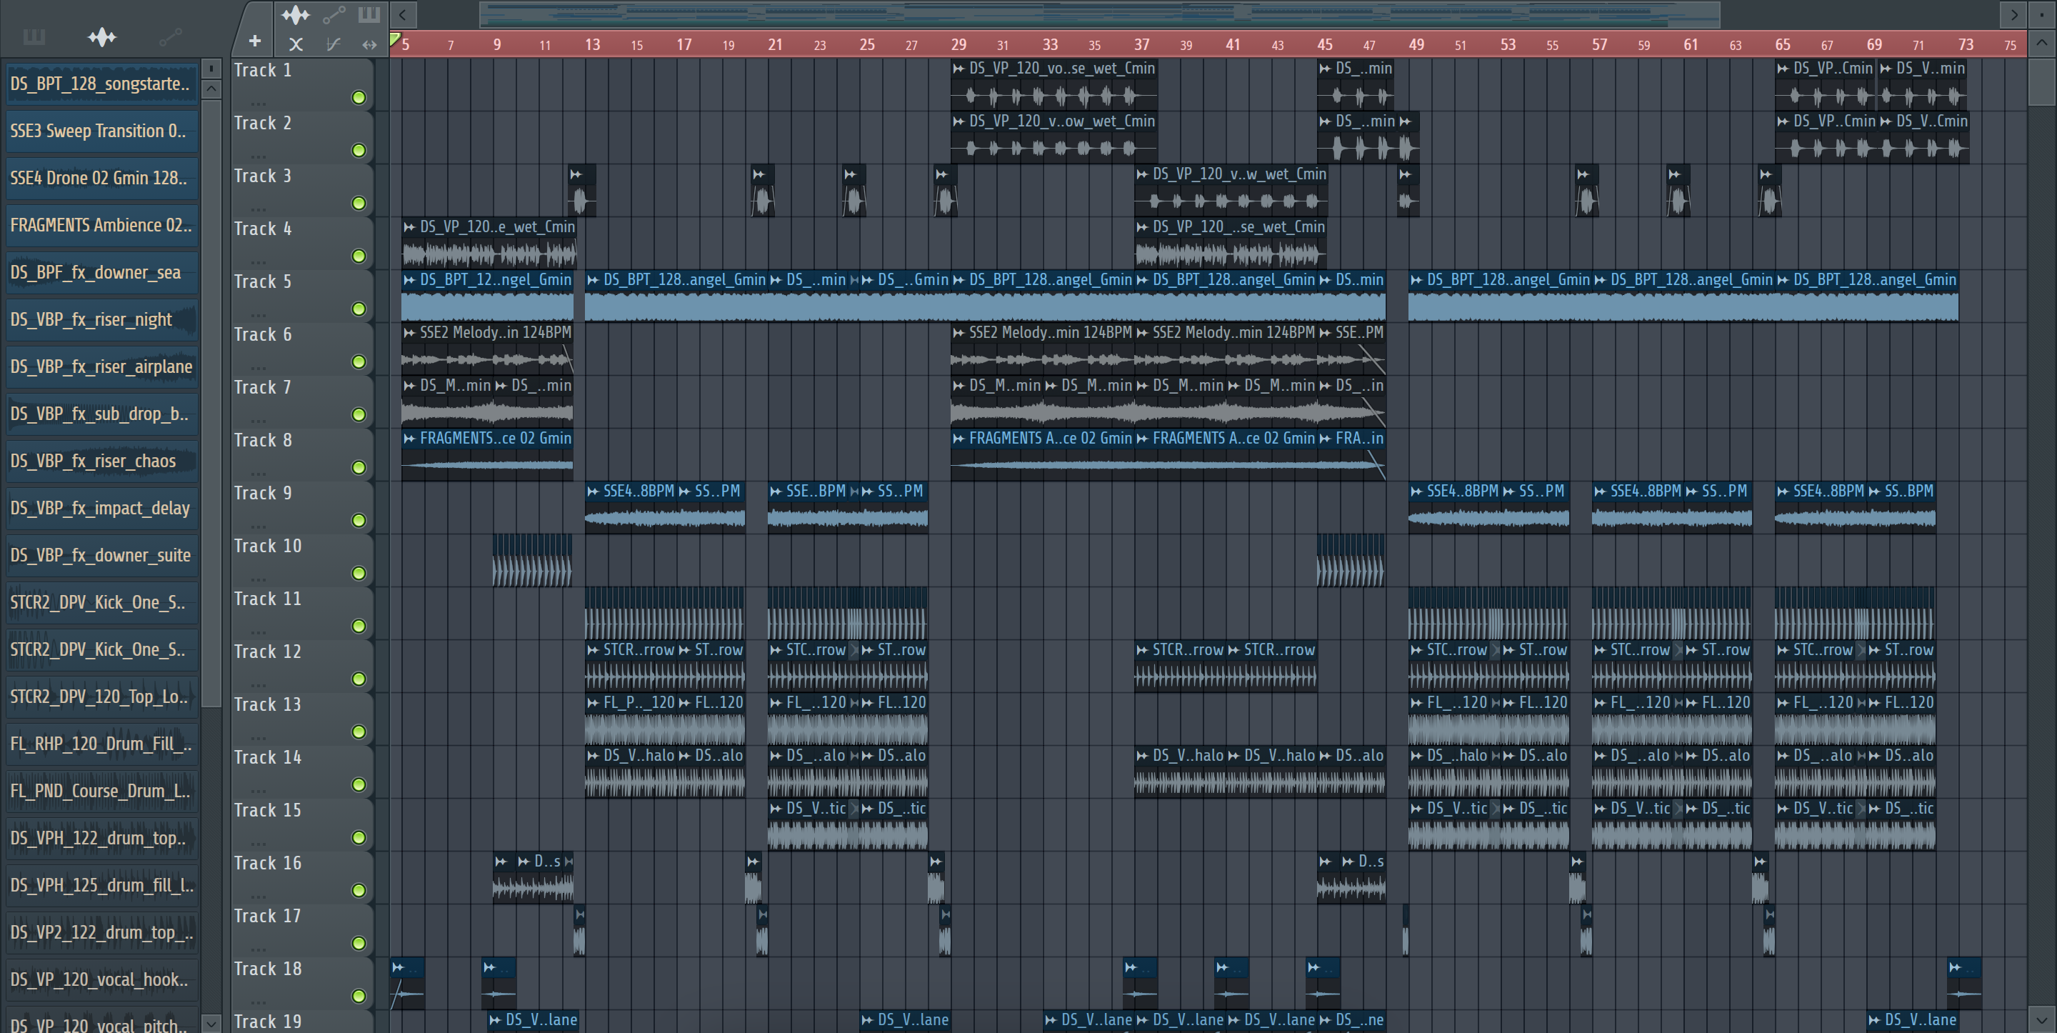The width and height of the screenshot is (2057, 1033).
Task: Click the short clip on Track 17 at bar 13
Action: pyautogui.click(x=580, y=930)
